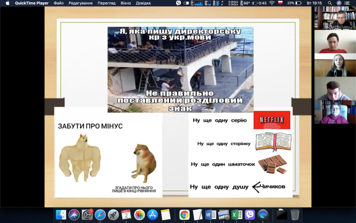Click the network speed indicator in the menu bar

(233, 3)
